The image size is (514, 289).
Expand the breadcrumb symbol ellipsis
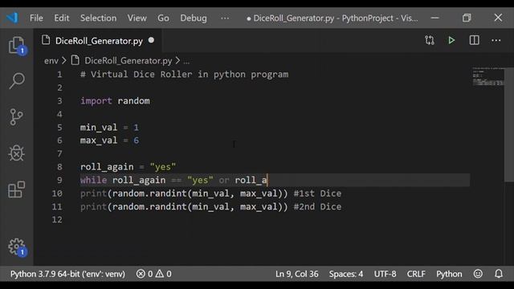pos(186,61)
